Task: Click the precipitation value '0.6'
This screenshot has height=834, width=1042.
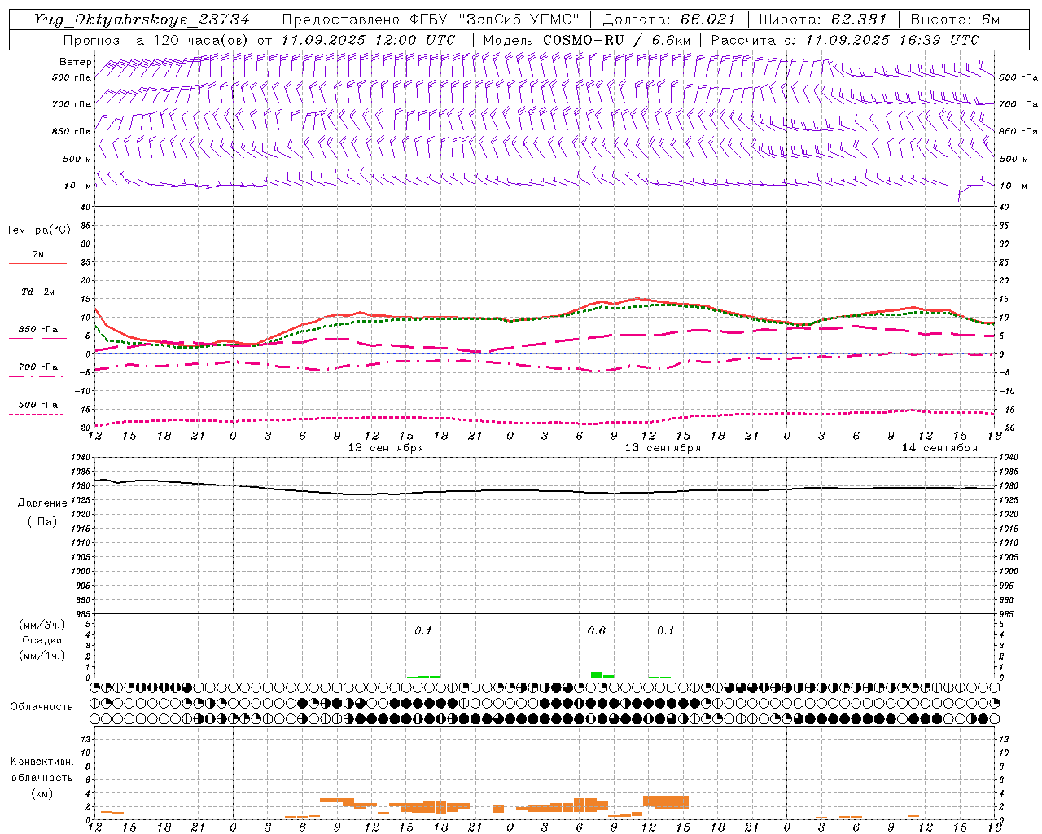Action: [597, 630]
